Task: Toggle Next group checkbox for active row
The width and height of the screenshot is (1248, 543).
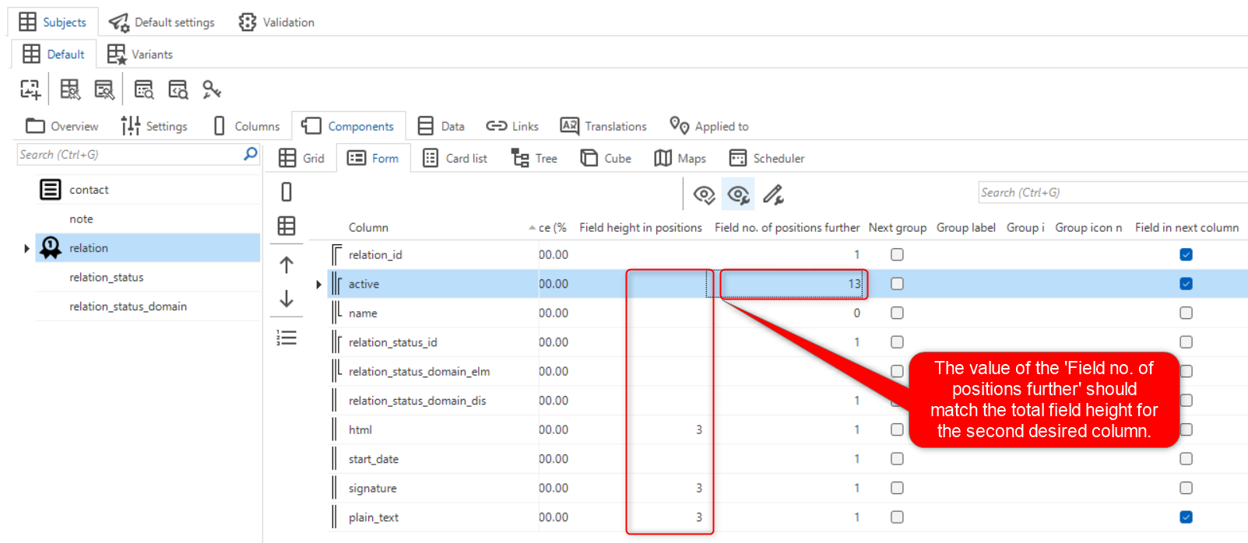Action: [897, 284]
